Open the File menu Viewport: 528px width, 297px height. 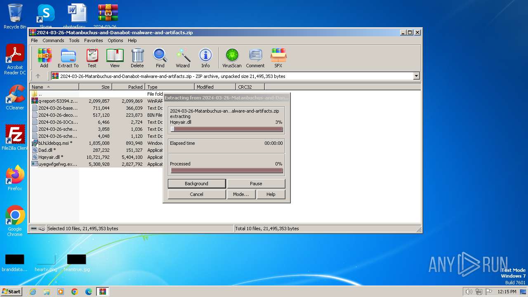pyautogui.click(x=34, y=40)
